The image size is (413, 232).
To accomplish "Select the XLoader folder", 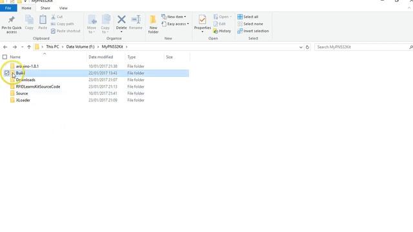I will coord(23,101).
